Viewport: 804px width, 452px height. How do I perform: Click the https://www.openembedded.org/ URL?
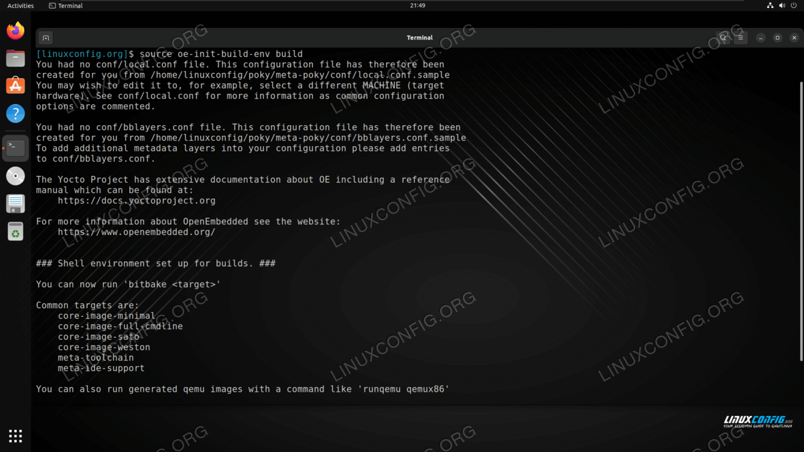[x=137, y=232]
